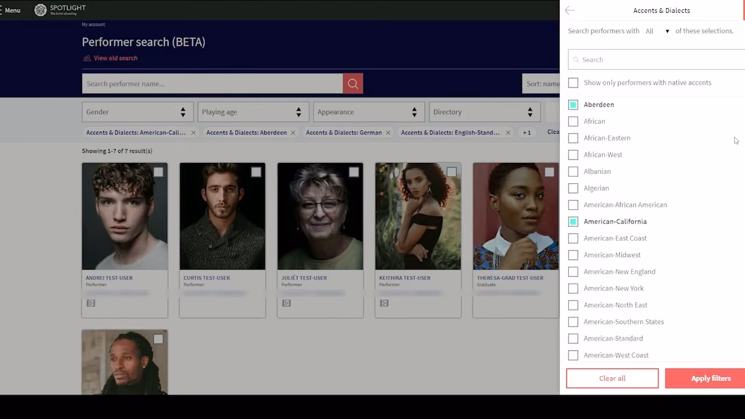Open the Directory dropdown
The width and height of the screenshot is (745, 419).
(484, 112)
